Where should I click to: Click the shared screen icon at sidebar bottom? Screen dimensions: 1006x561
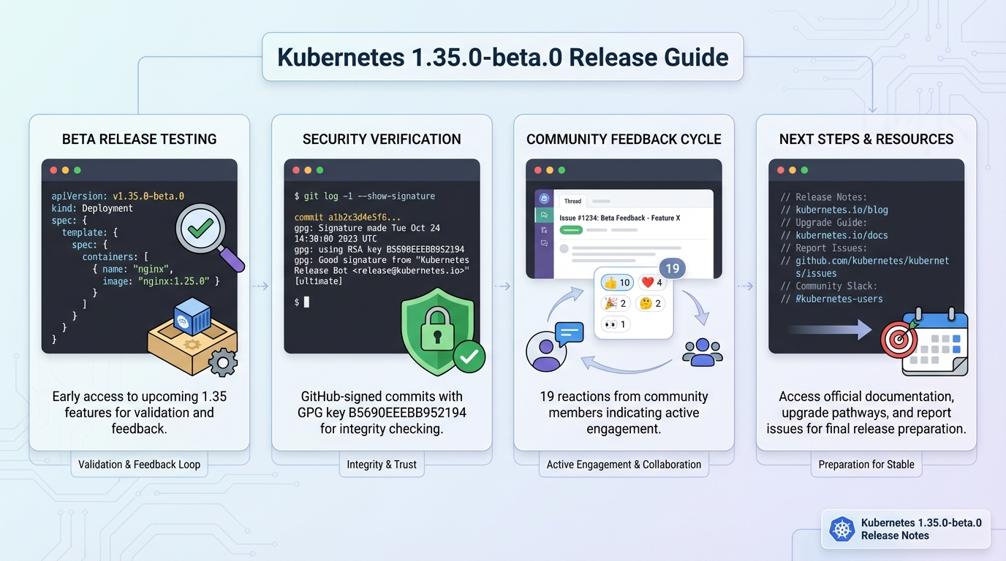click(545, 243)
